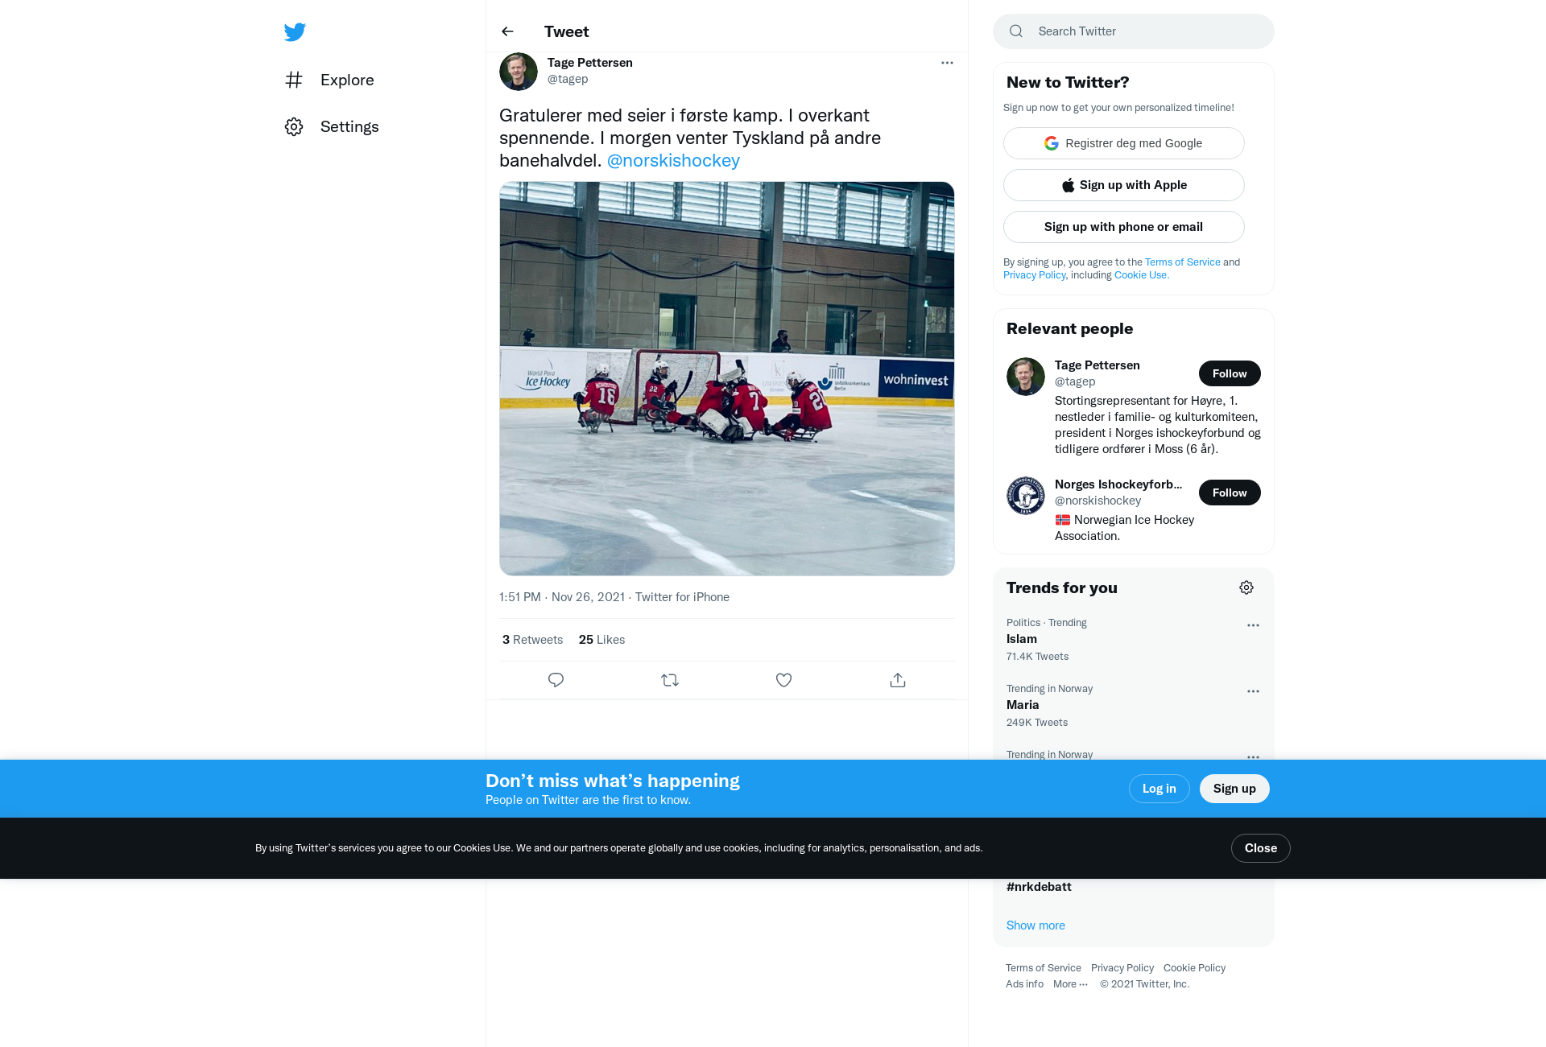
Task: Like the tweet with the heart icon
Action: pos(783,680)
